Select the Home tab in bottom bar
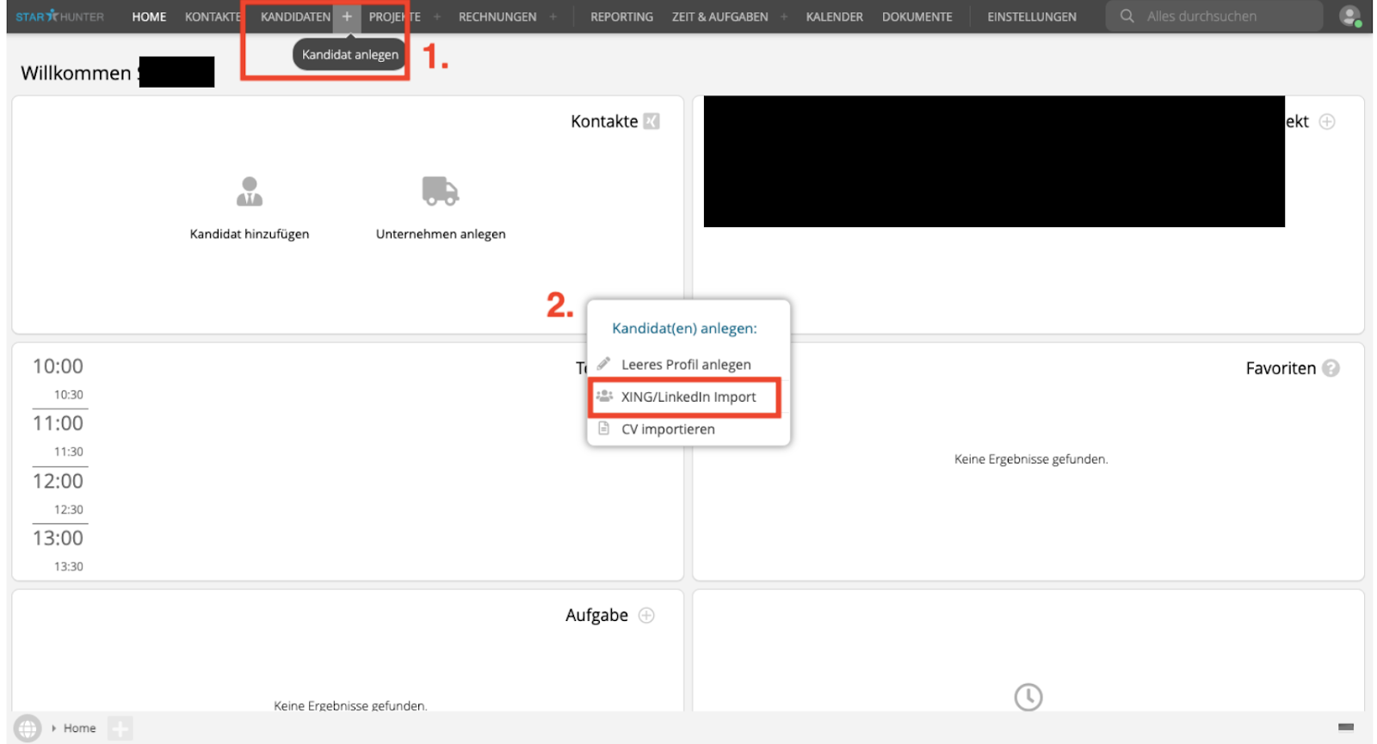The height and width of the screenshot is (744, 1377). click(80, 729)
